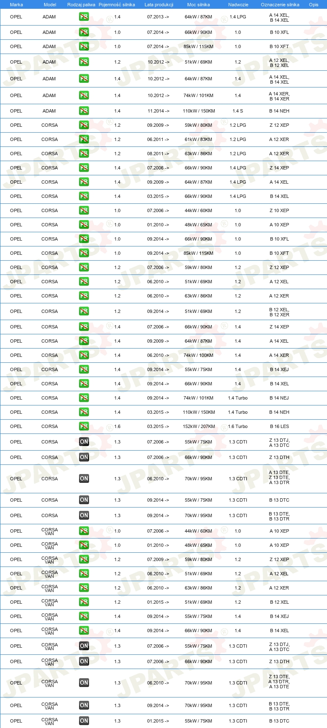Click the 1.4 S body cell

point(238,111)
